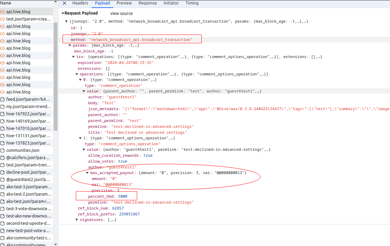Select the Response tab

tap(147, 3)
